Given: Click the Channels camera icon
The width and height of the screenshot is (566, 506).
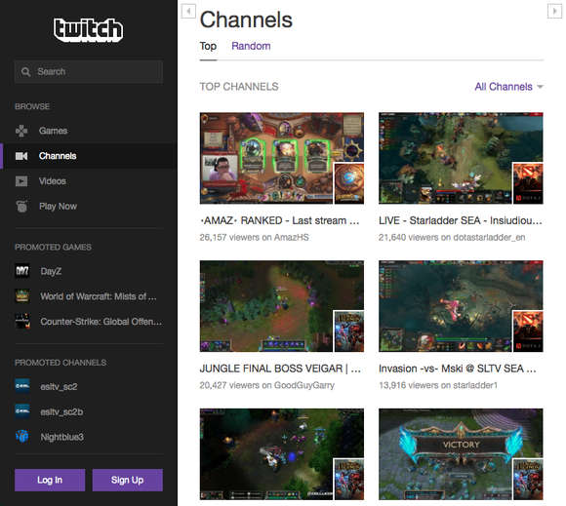Looking at the screenshot, I should (21, 156).
